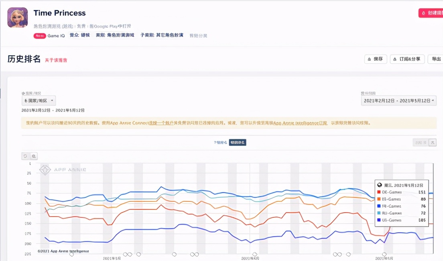443x261 pixels.
Task: Click the 导出 export button
Action: click(x=437, y=59)
